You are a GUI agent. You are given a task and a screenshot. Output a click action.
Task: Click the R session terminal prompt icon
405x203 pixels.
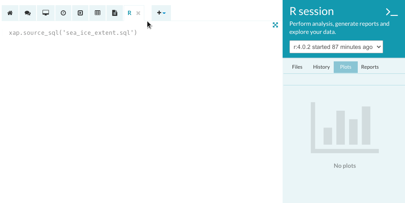pyautogui.click(x=391, y=12)
